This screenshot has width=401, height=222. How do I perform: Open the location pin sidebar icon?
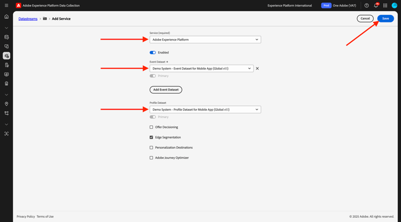tap(6, 104)
